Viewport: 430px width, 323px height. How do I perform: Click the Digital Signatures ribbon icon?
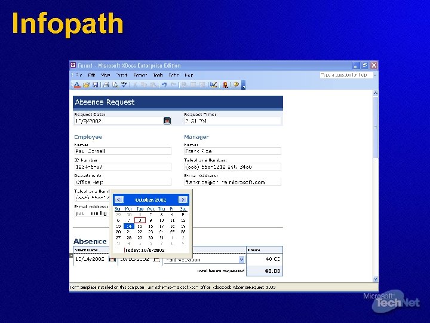[225, 85]
